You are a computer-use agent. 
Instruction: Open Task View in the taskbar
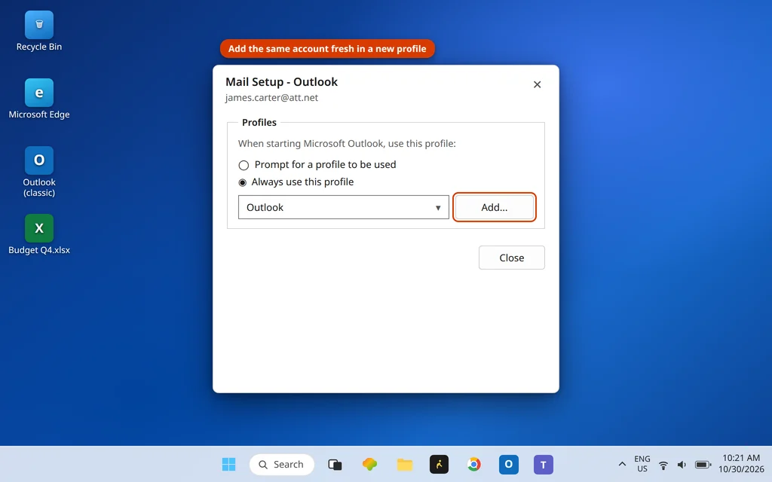(x=335, y=464)
